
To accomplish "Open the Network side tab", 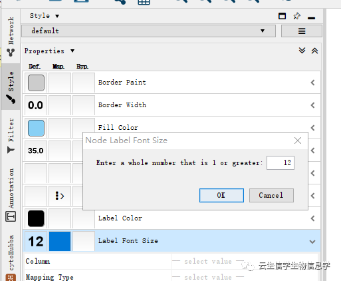I will (x=11, y=37).
